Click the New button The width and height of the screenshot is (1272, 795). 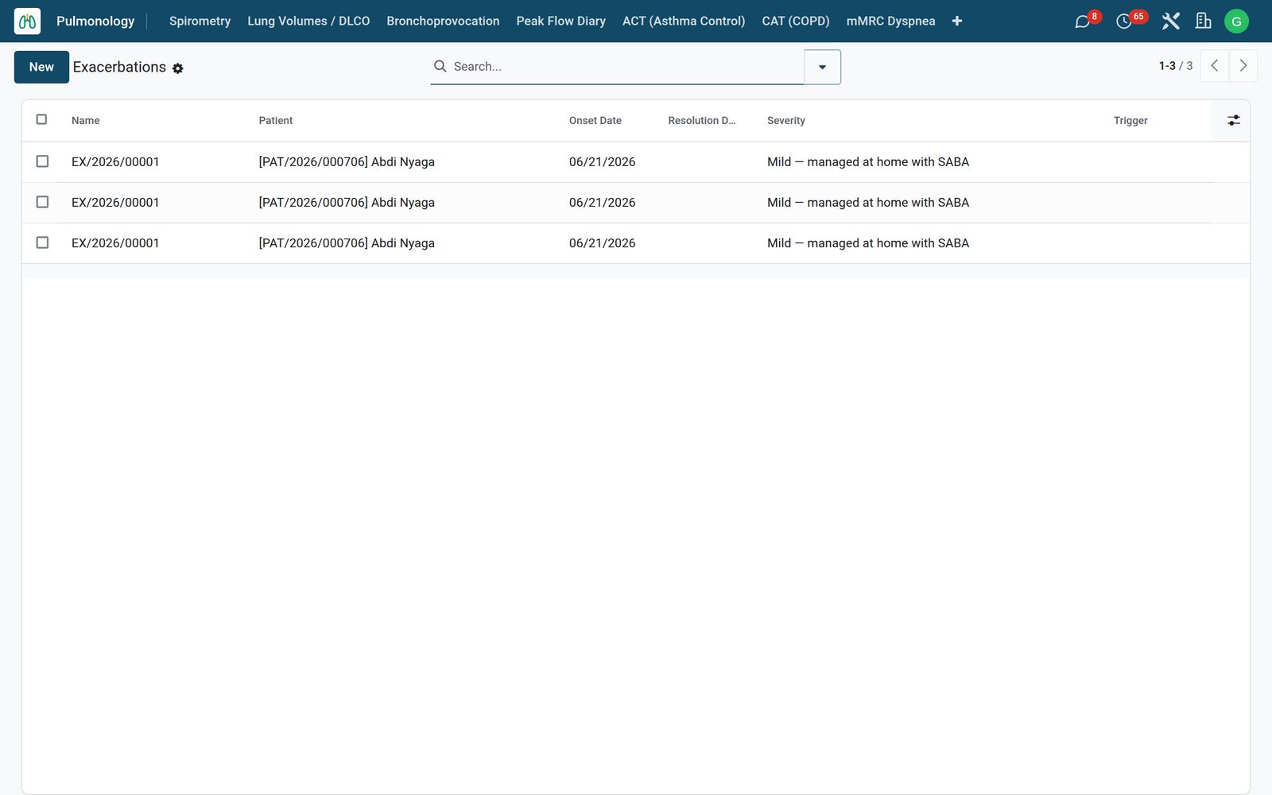coord(41,67)
